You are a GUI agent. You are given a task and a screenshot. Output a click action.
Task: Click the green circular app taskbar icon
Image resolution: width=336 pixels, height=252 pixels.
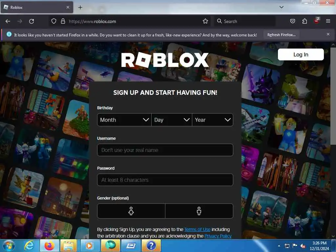[x=110, y=245]
